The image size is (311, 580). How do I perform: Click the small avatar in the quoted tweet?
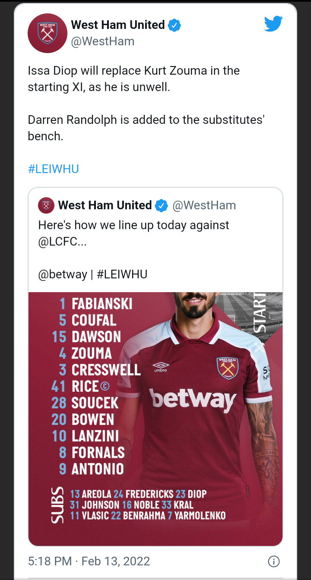[x=46, y=205]
